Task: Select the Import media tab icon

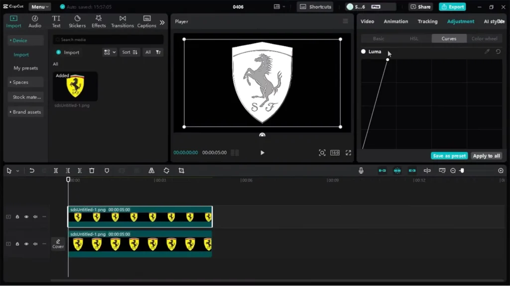Action: [x=13, y=21]
